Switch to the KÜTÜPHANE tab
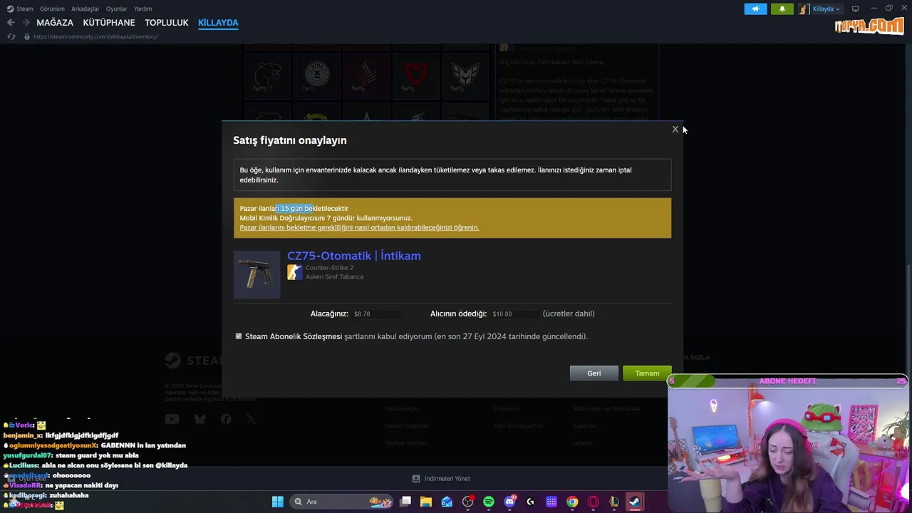Screen dimensions: 912x513 tap(109, 23)
